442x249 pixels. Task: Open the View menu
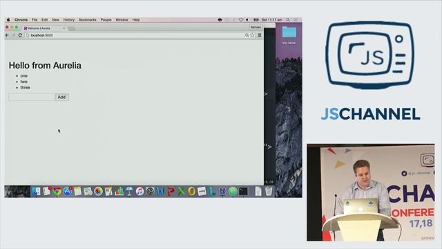(x=55, y=20)
